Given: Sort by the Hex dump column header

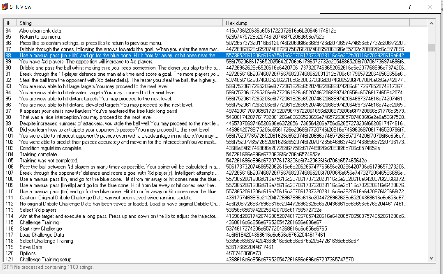Looking at the screenshot, I should [x=317, y=23].
